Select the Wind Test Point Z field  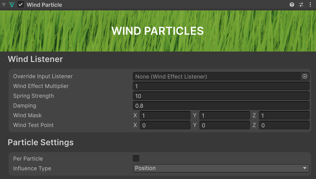284,125
